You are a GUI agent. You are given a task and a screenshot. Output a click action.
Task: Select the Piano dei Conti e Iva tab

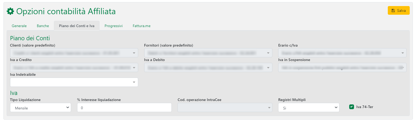(77, 26)
